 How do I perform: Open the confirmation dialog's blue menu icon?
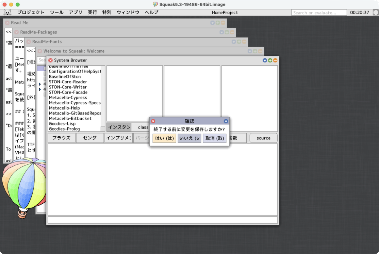226,121
